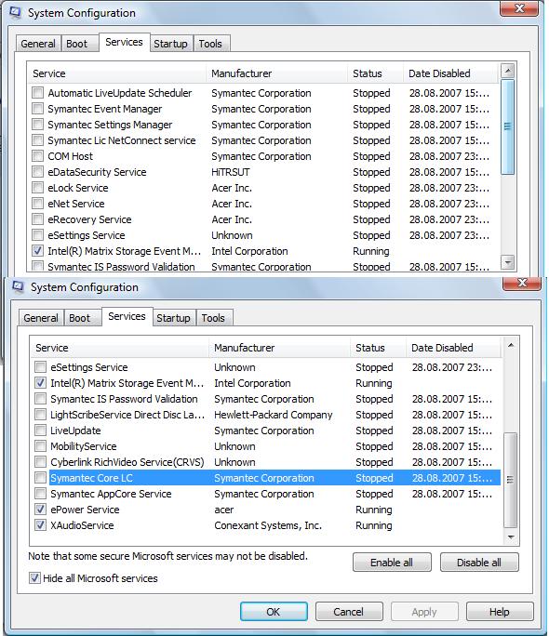Sort by Service column in upper window
This screenshot has width=549, height=636.
tap(117, 73)
